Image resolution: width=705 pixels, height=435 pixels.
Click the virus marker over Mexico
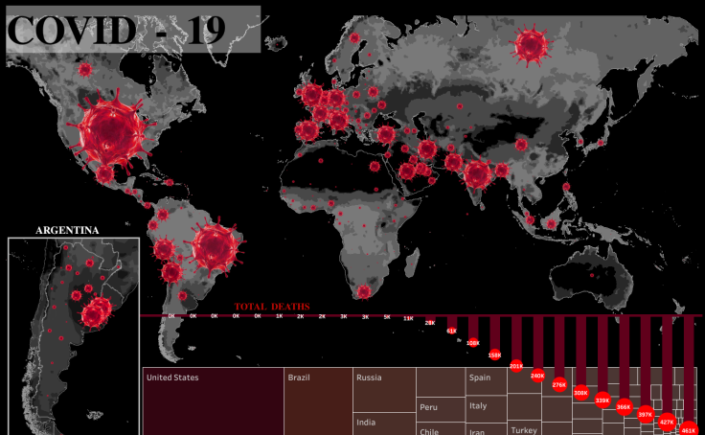pos(104,174)
